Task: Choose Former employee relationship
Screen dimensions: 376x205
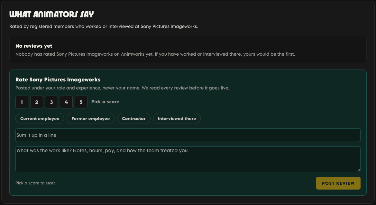Action: pos(91,118)
